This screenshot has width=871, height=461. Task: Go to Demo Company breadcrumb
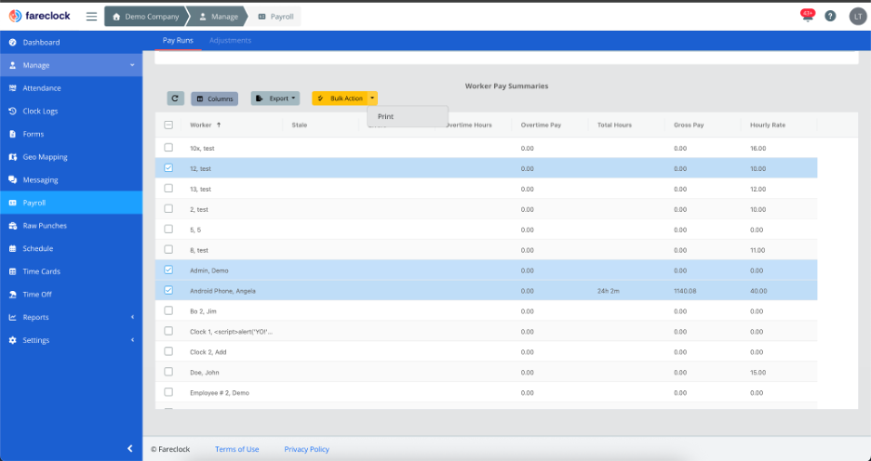pos(146,17)
